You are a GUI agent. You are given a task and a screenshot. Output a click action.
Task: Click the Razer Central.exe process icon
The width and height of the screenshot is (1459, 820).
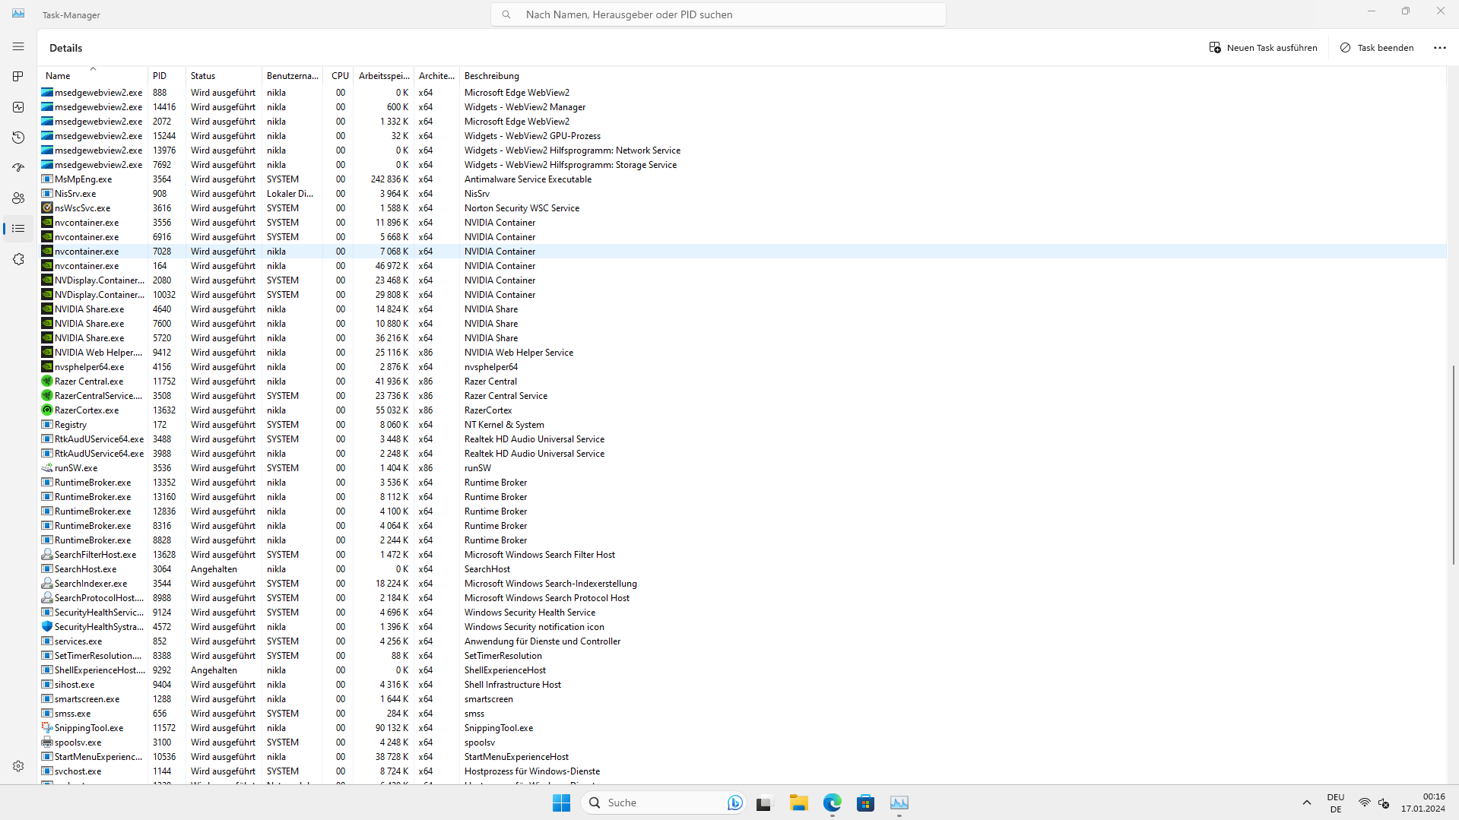point(47,382)
